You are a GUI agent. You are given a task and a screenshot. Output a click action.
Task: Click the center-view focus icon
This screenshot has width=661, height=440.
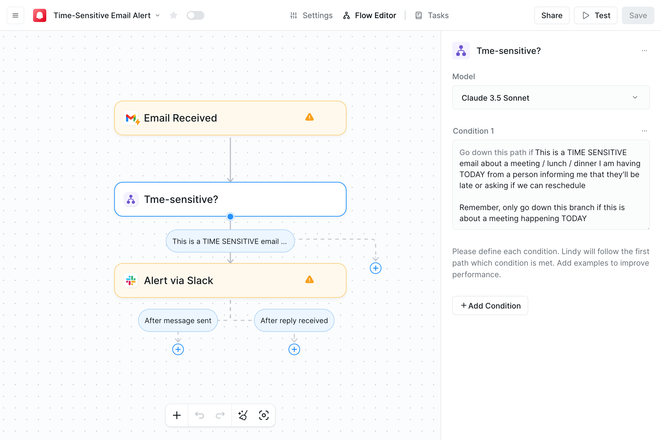(x=264, y=415)
